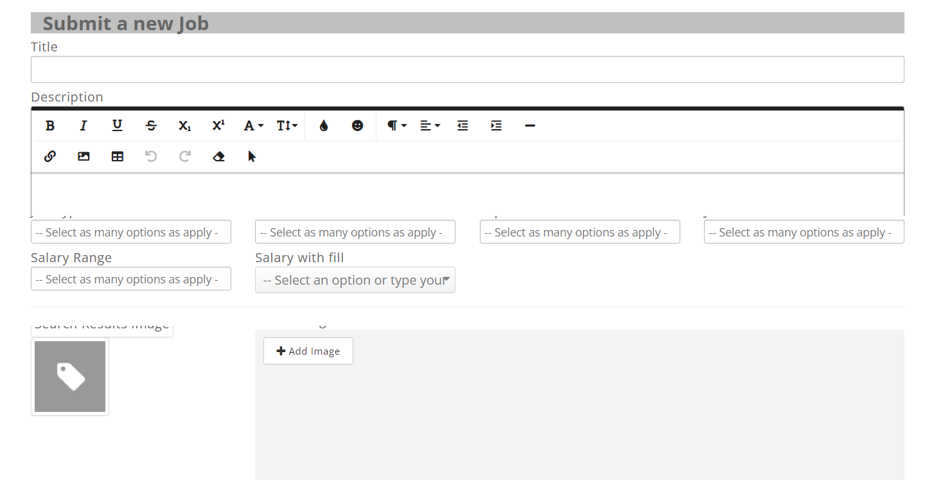Insert a table in the editor
934x480 pixels.
118,157
